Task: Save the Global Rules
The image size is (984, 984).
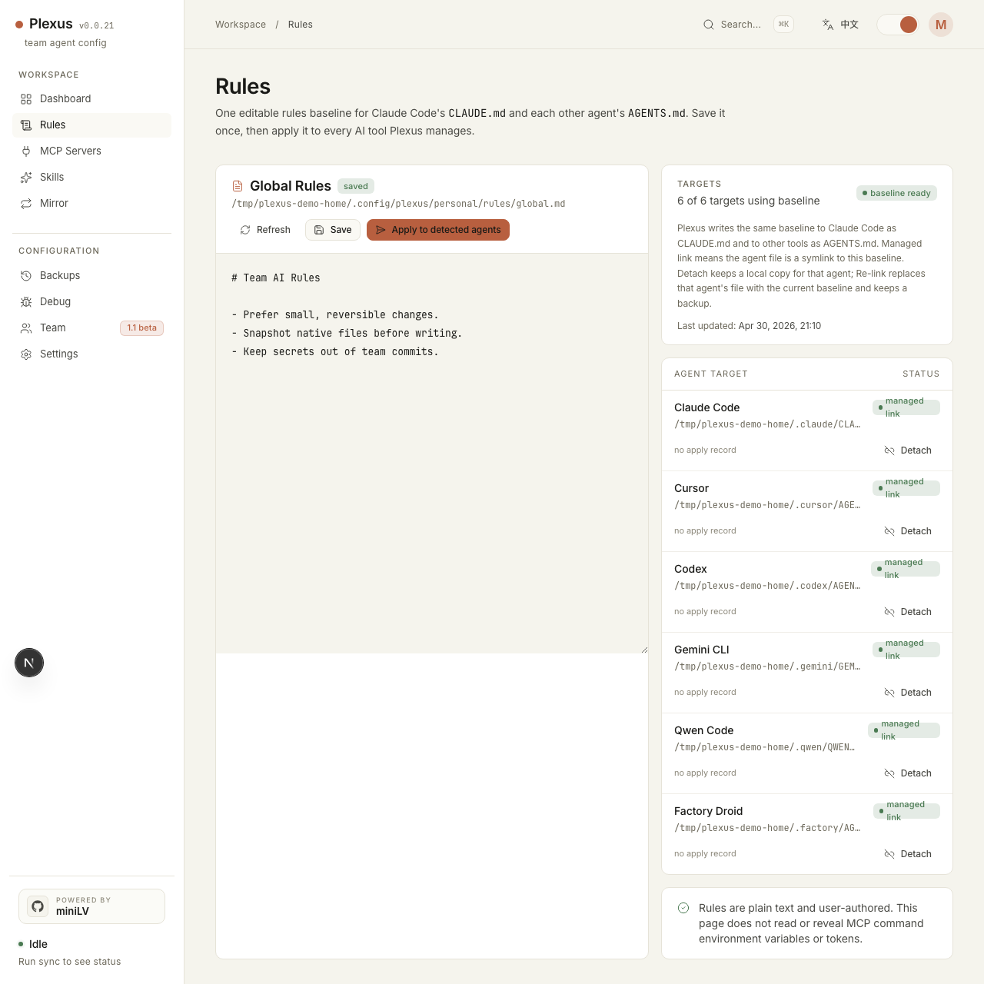Action: (333, 230)
